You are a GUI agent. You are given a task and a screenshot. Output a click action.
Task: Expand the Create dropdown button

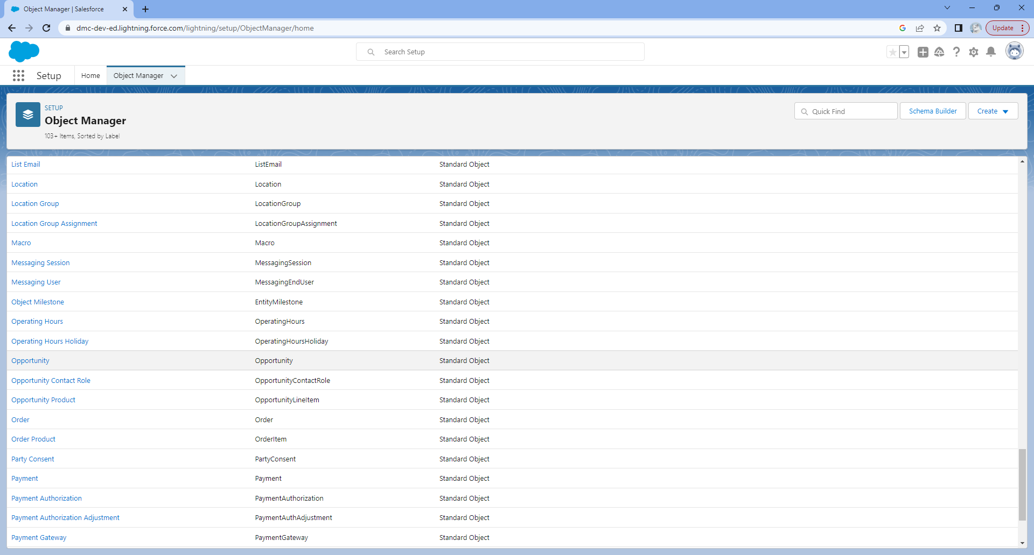[993, 111]
